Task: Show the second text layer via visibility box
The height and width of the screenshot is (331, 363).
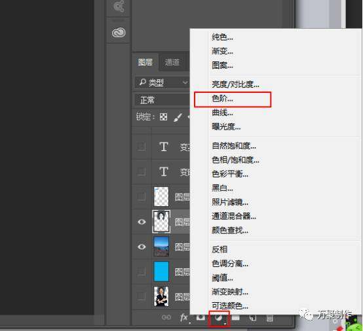Action: pyautogui.click(x=142, y=172)
